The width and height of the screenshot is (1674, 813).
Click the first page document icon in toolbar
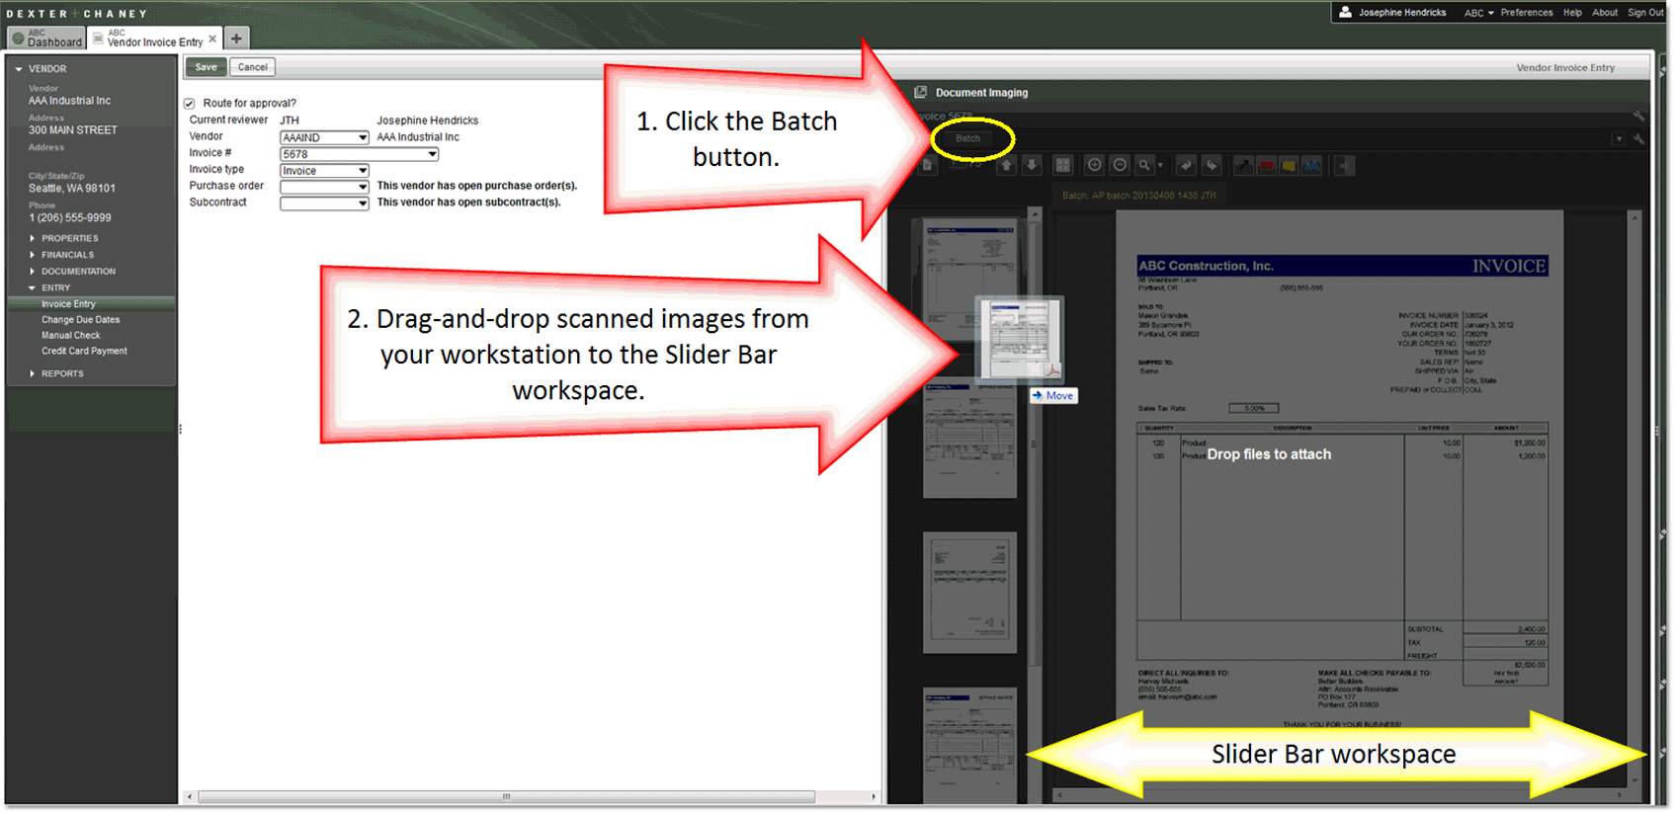928,165
